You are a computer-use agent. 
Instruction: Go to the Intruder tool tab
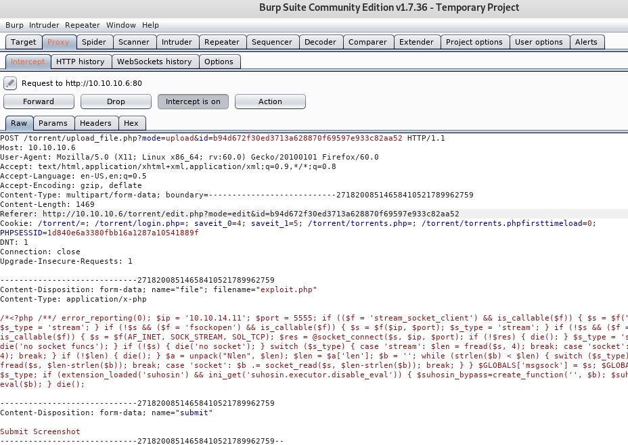coord(177,42)
